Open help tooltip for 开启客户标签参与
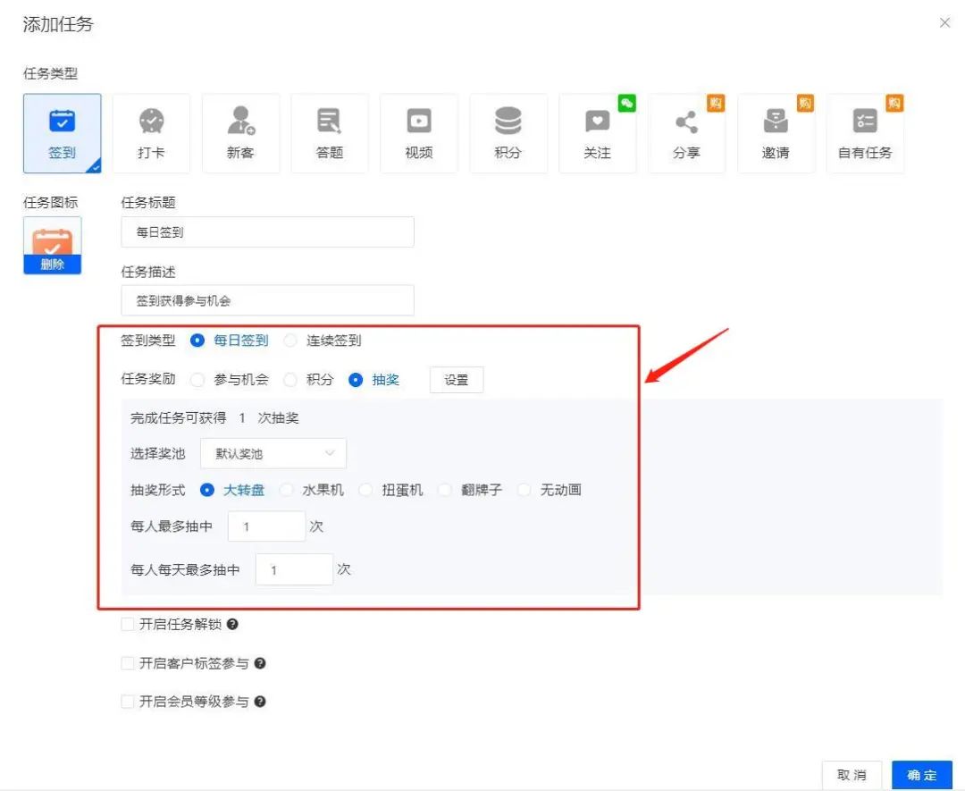 pos(260,663)
